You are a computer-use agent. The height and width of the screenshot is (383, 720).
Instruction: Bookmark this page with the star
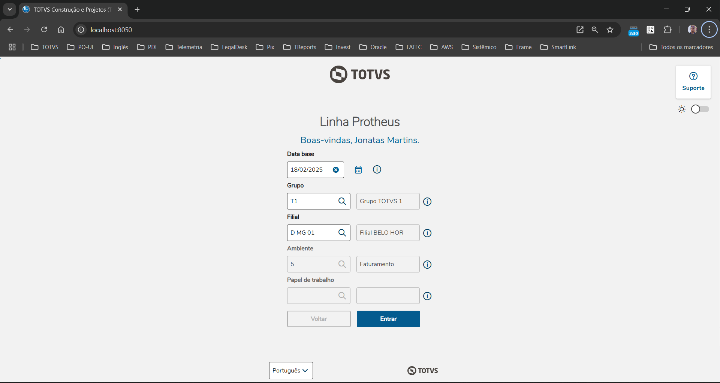610,30
